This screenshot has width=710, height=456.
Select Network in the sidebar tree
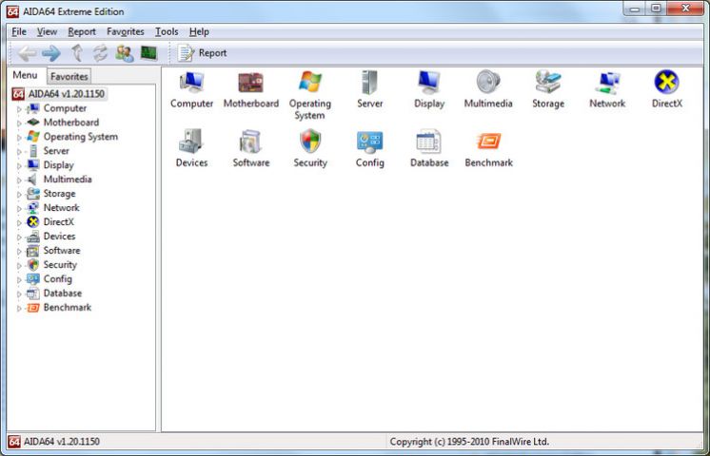61,208
